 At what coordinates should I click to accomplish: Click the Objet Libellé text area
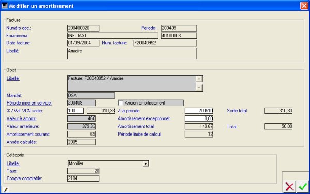tap(131, 83)
